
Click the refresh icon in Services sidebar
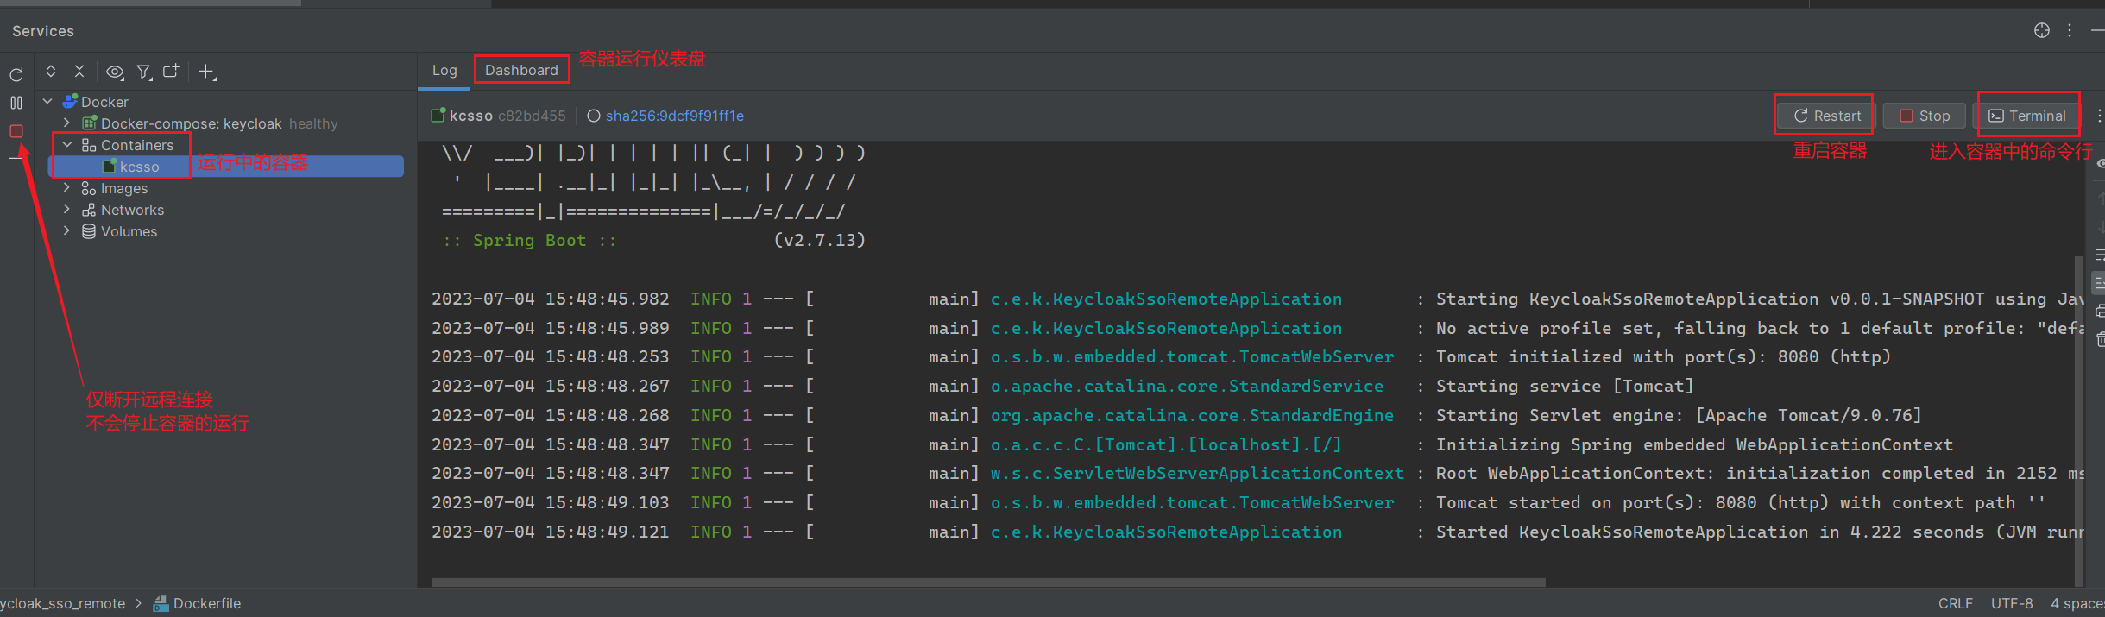tap(16, 74)
